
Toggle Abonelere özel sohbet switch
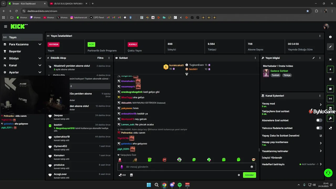pos(319,120)
